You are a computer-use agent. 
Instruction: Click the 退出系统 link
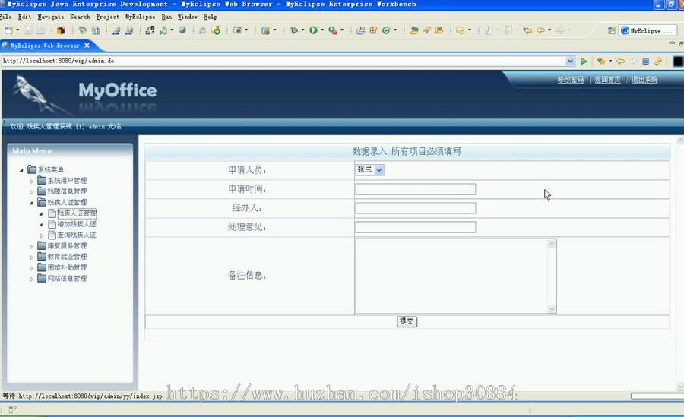click(x=644, y=80)
